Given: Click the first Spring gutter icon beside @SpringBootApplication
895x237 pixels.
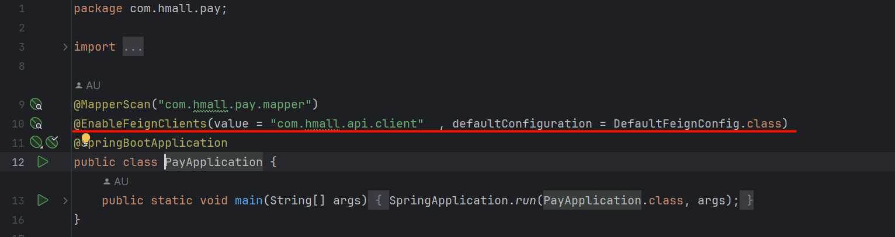Looking at the screenshot, I should [x=36, y=143].
